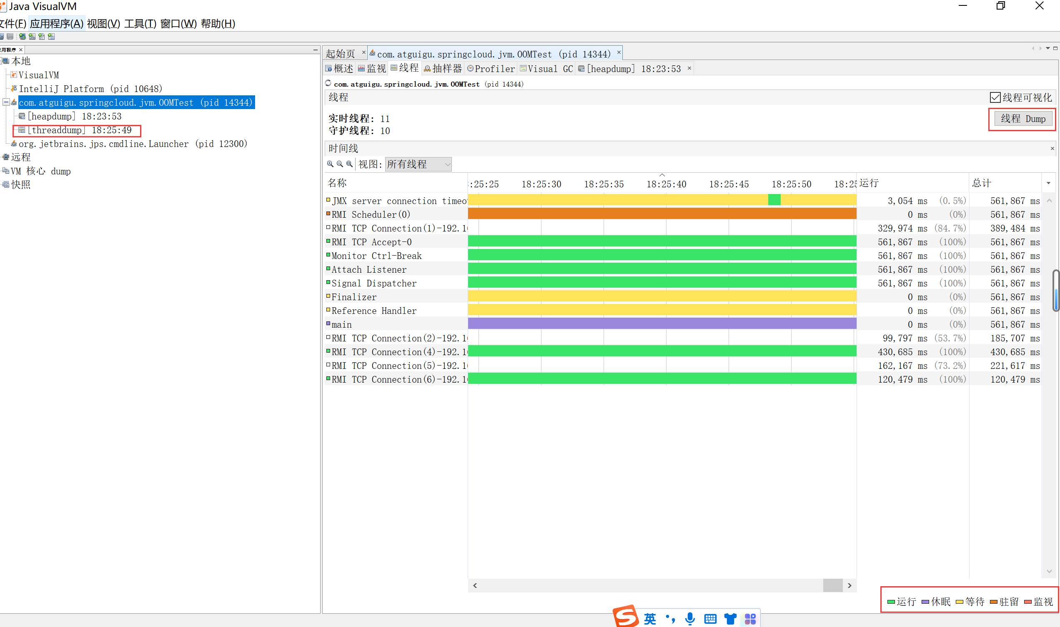
Task: Open the 视图(V) menu
Action: (104, 24)
